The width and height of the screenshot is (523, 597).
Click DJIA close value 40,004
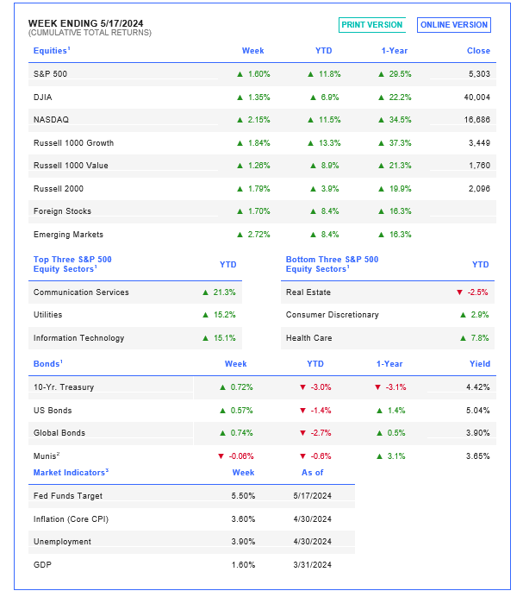[x=477, y=97]
